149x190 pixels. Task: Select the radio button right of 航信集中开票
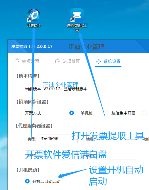(144, 113)
